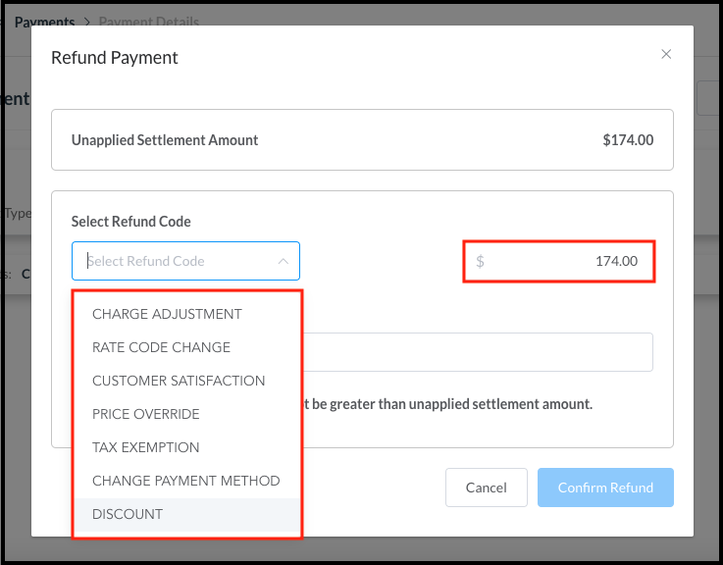Pick DISCOUNT refund code
The width and height of the screenshot is (723, 565).
(128, 514)
